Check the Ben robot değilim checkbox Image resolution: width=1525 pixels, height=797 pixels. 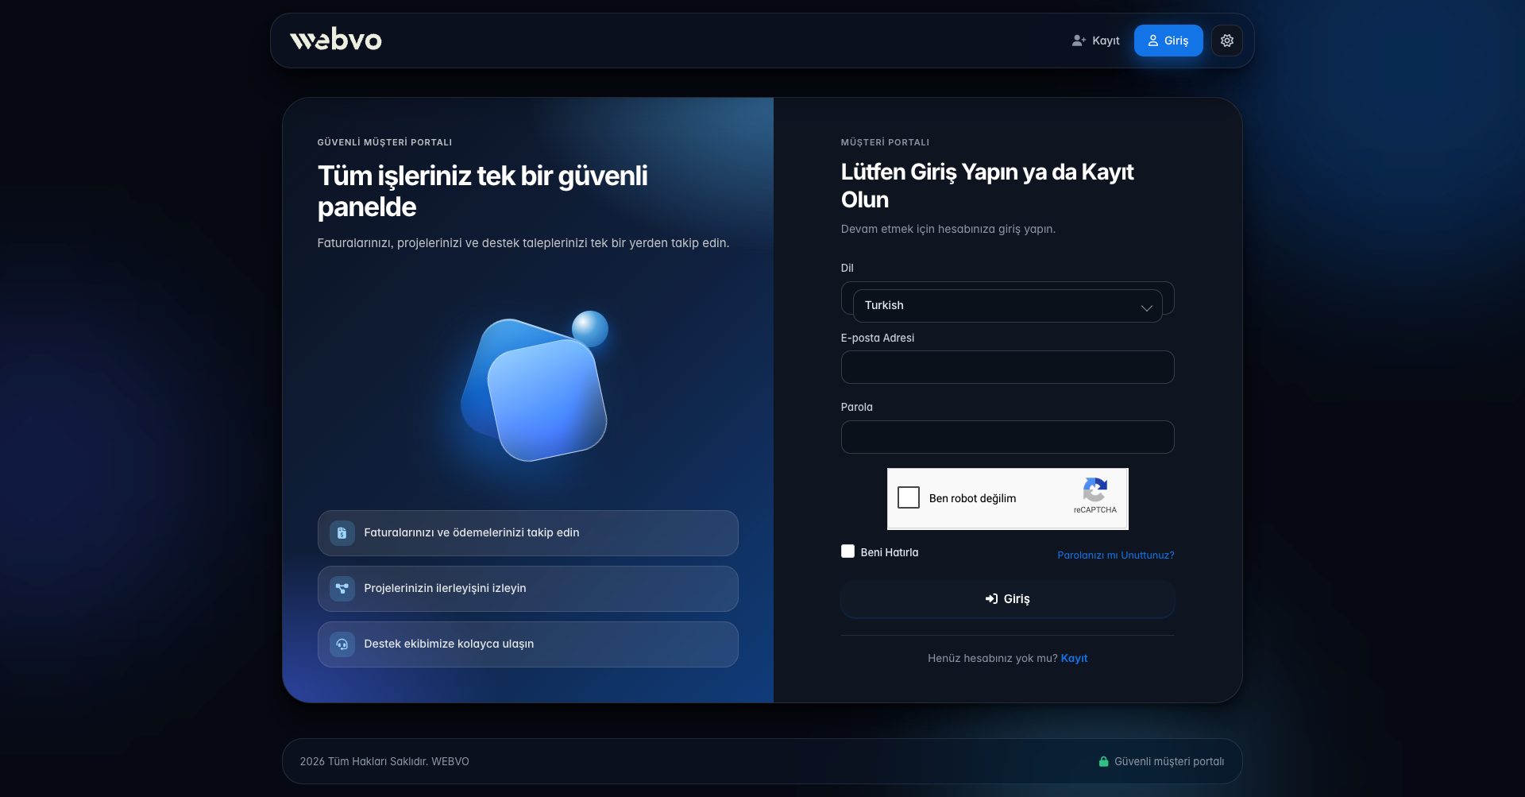(x=909, y=497)
